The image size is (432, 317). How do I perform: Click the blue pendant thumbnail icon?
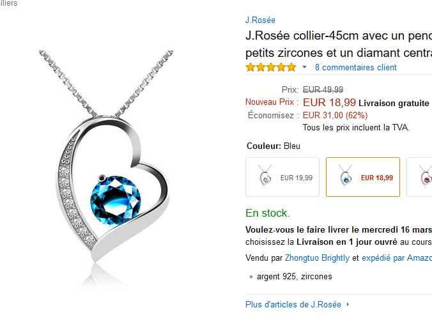click(346, 176)
